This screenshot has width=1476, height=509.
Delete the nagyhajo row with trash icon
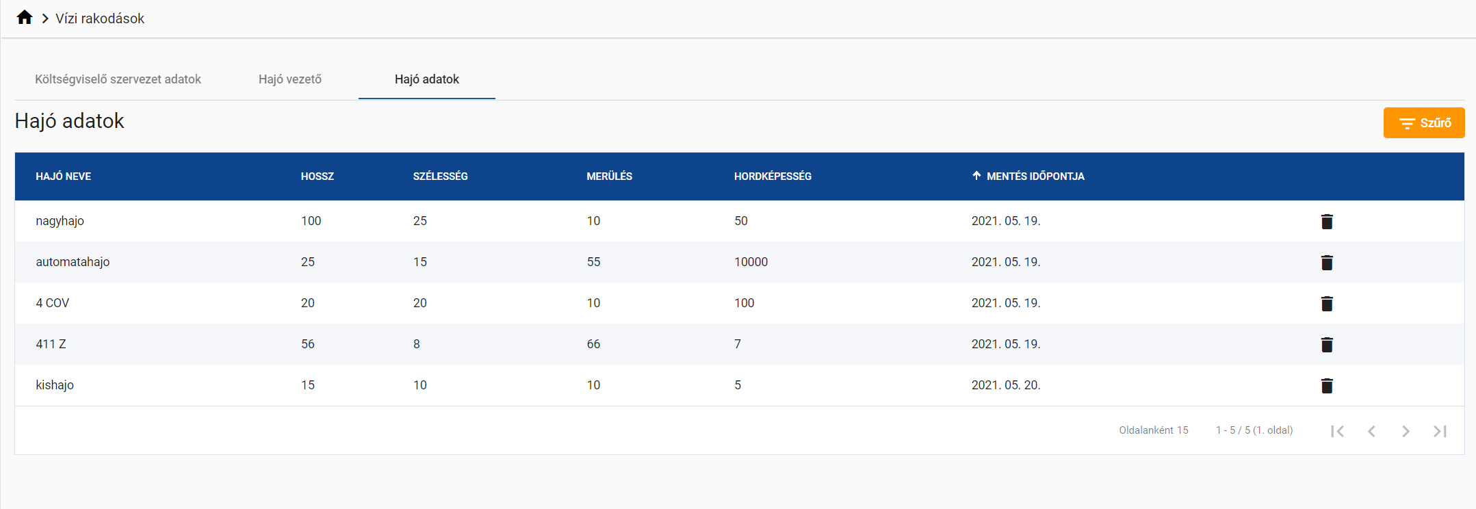(1326, 221)
